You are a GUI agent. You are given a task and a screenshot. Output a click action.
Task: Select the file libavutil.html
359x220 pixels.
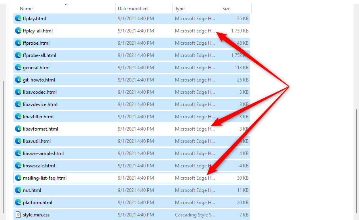(132, 141)
